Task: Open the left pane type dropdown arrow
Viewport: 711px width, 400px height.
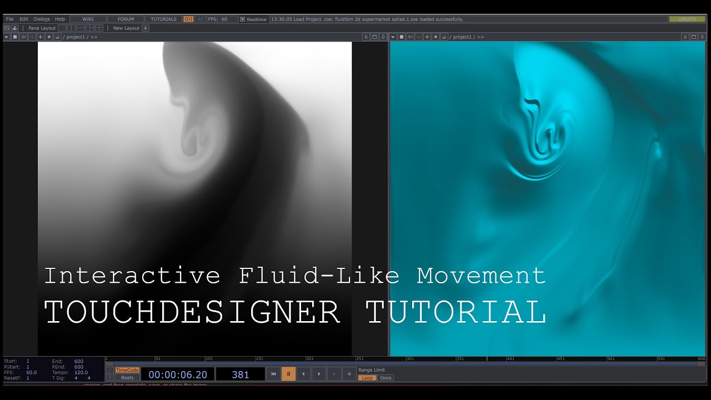Action: pos(6,37)
